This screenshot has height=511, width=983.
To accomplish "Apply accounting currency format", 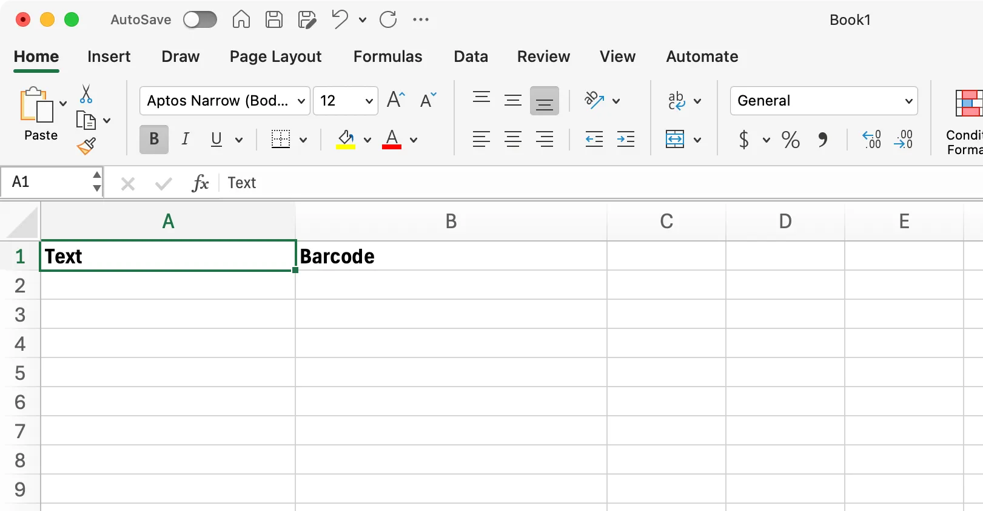I will 743,140.
